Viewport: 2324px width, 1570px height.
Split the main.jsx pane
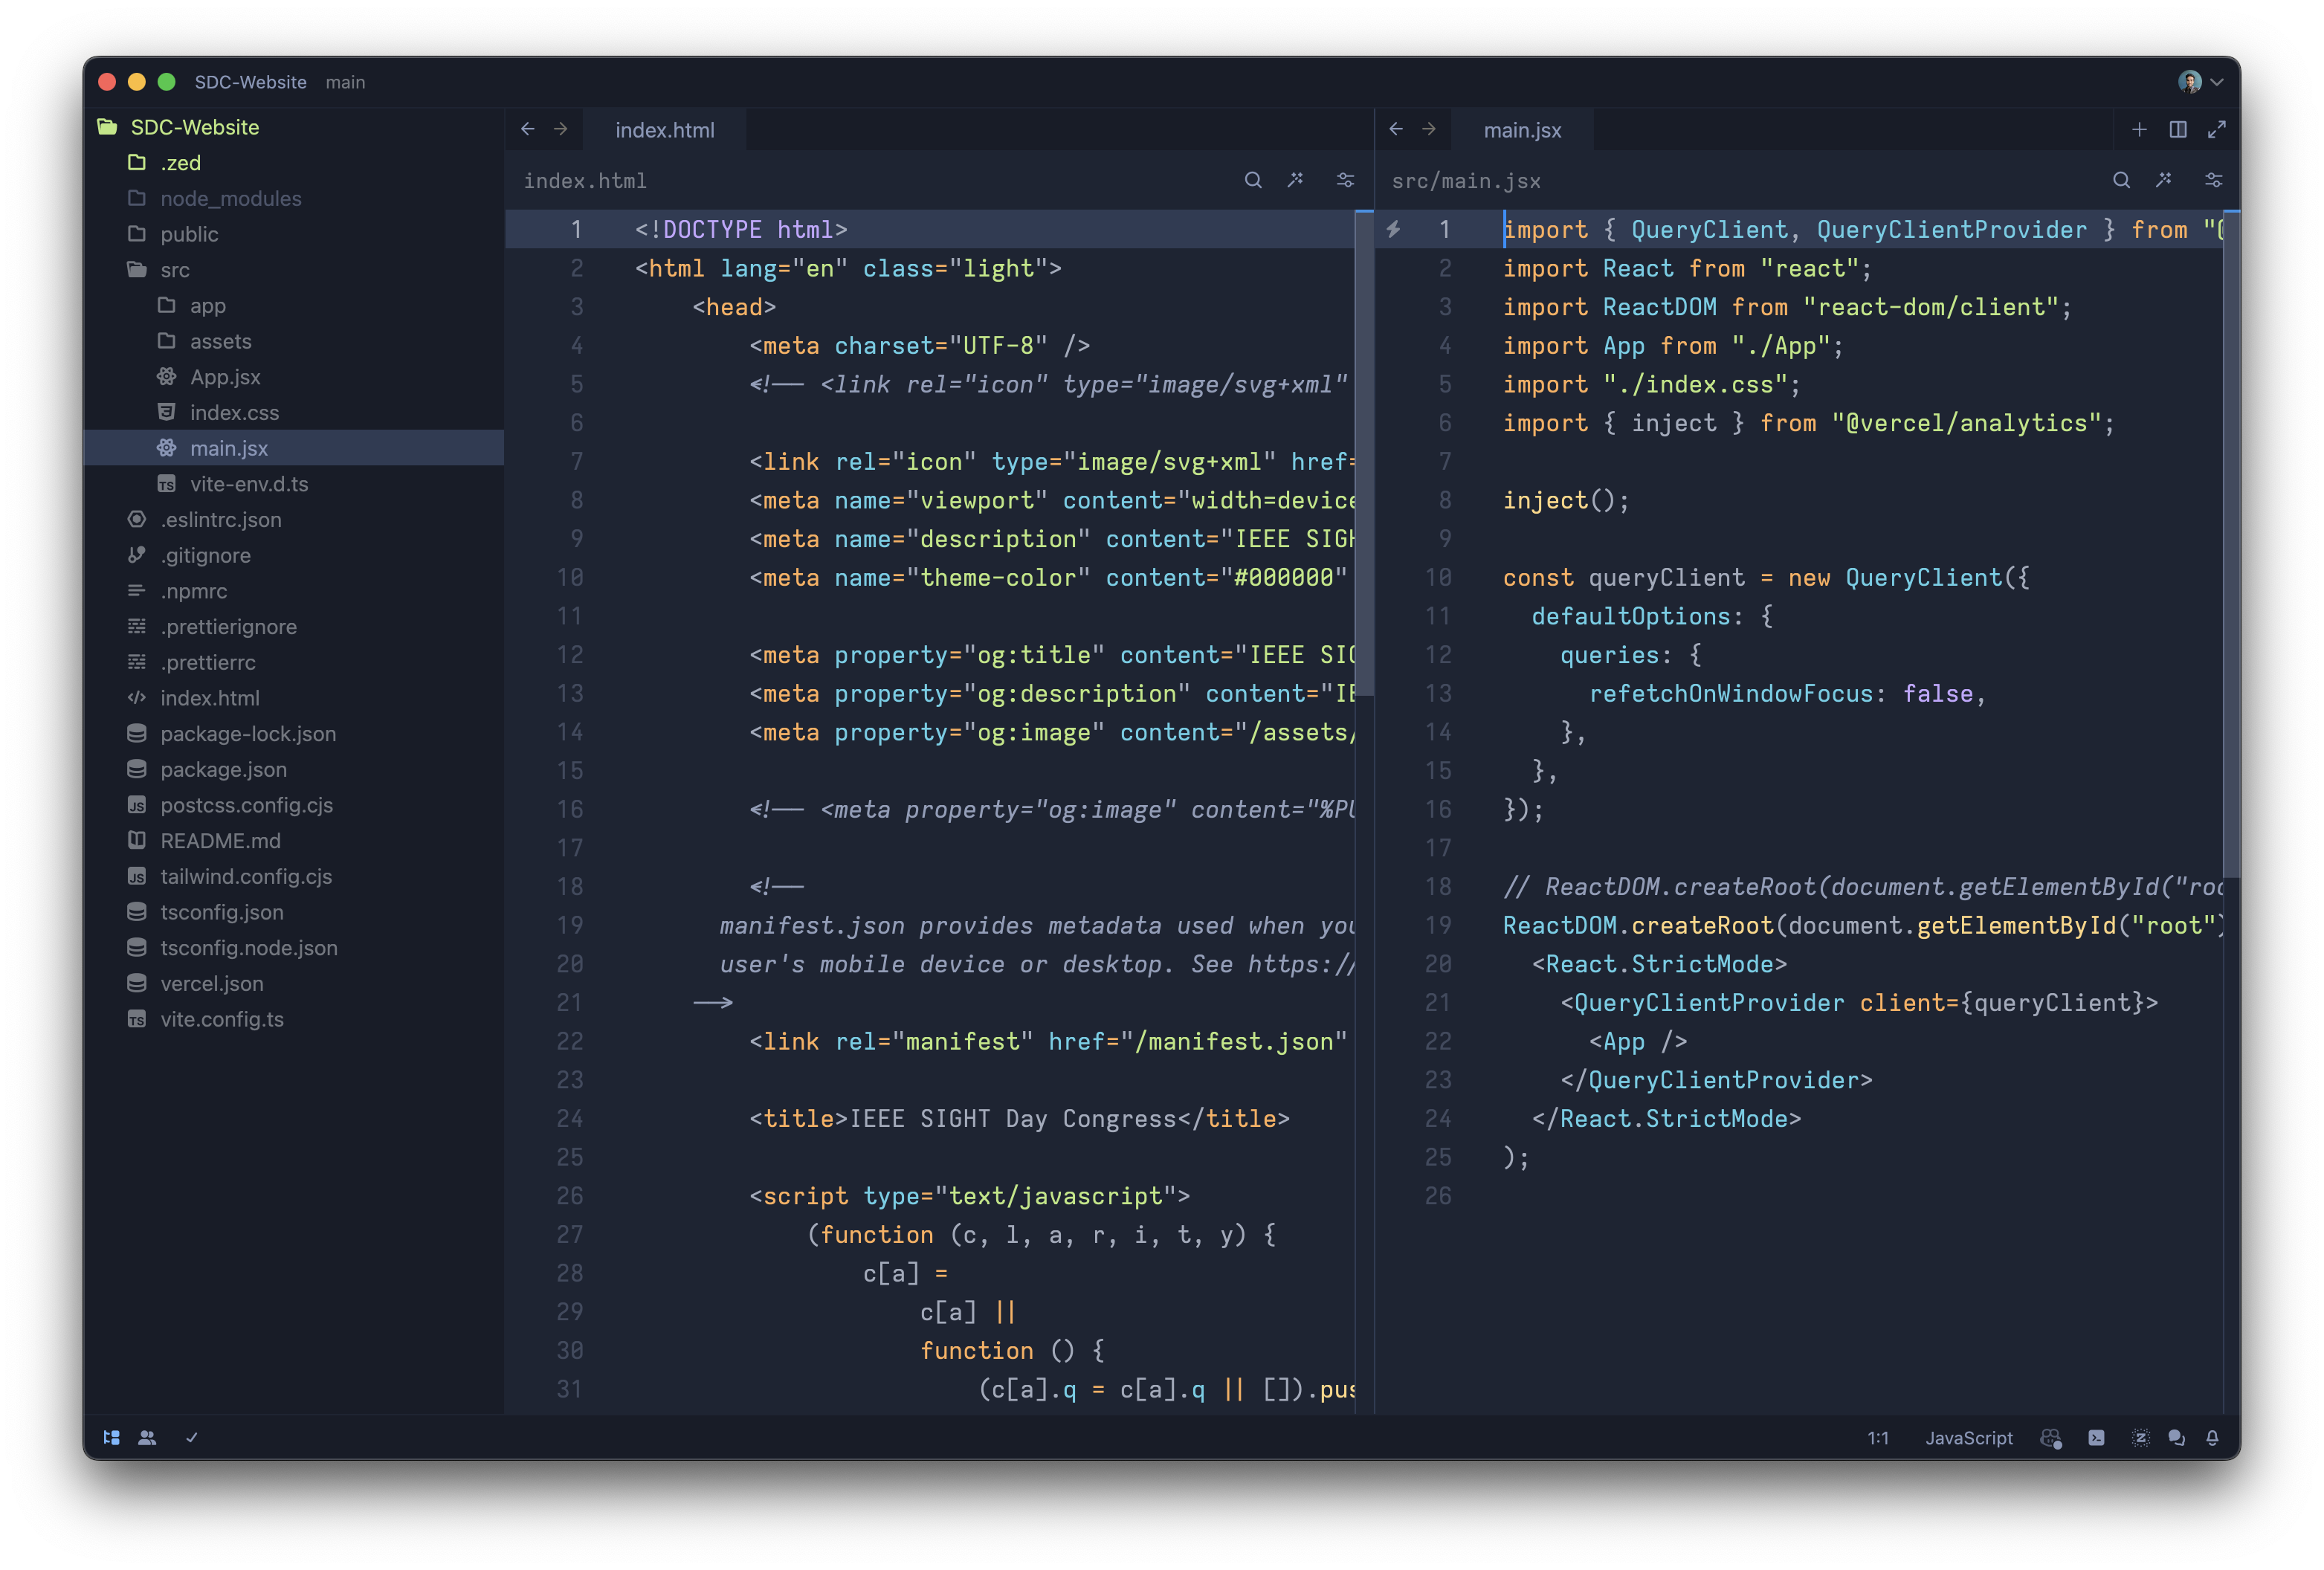point(2177,130)
